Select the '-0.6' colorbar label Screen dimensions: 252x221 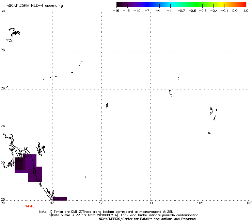[192, 11]
